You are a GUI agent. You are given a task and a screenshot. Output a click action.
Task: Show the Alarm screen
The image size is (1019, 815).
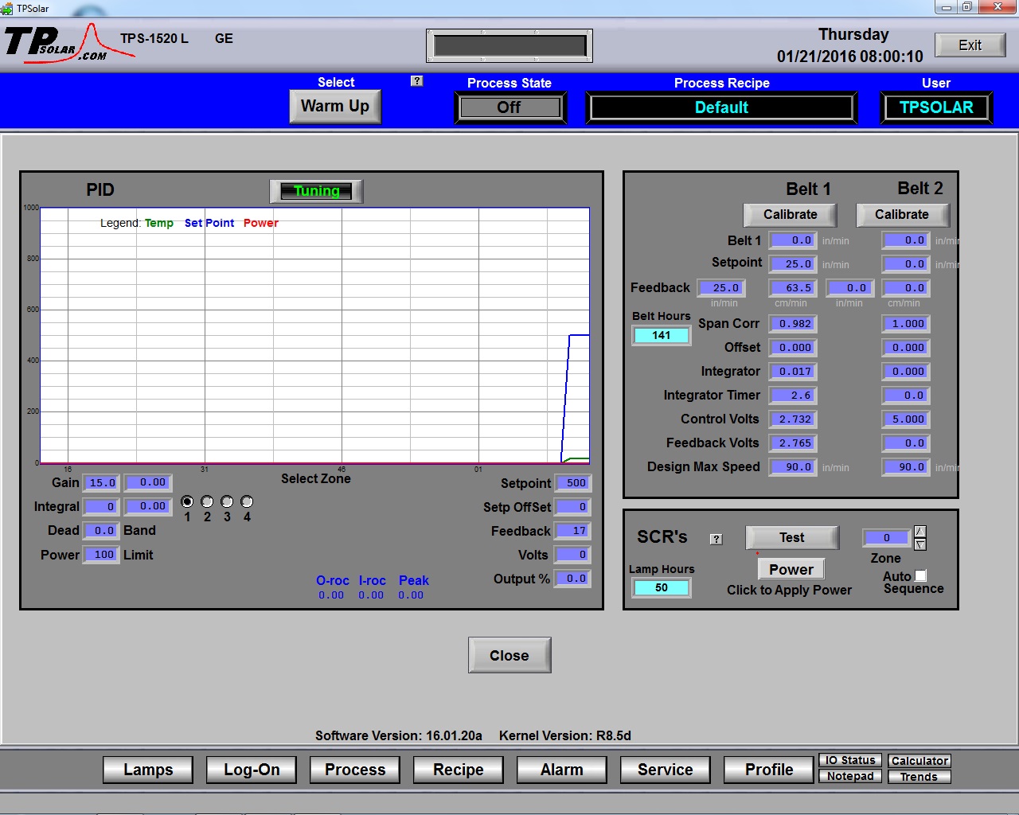(562, 770)
